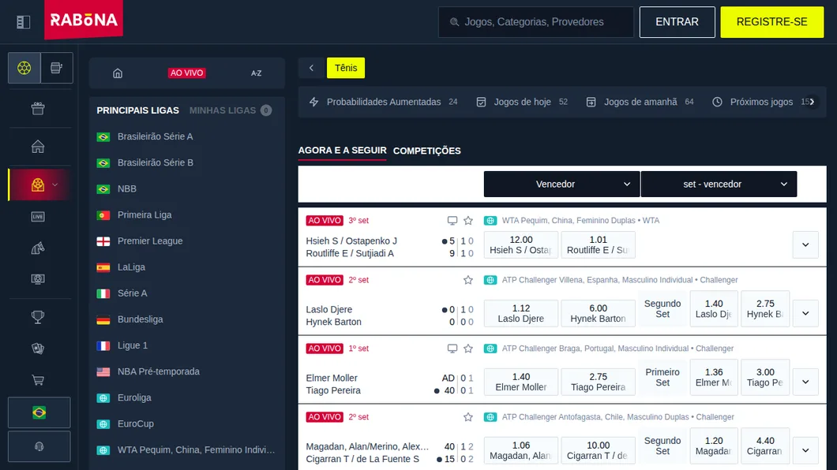The height and width of the screenshot is (470, 837).
Task: Open the trophy tournaments icon
Action: pos(38,317)
